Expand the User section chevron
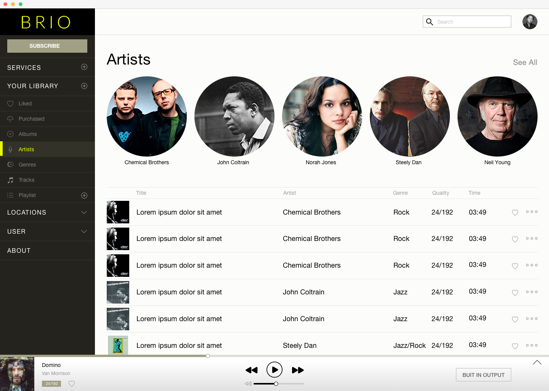This screenshot has width=549, height=391. tap(84, 231)
